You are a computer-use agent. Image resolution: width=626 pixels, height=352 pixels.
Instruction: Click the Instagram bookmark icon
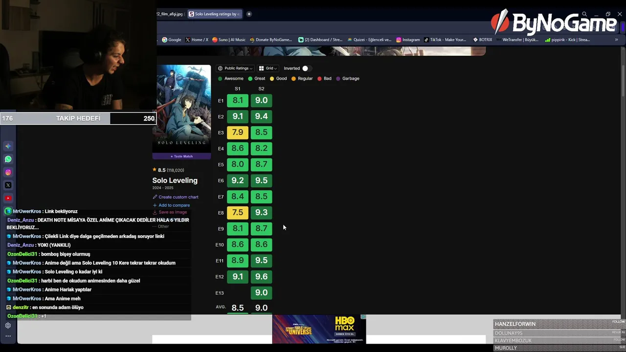point(399,40)
